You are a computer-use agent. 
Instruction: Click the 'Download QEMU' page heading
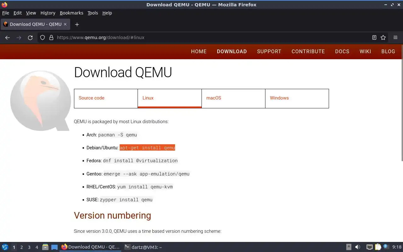(123, 72)
